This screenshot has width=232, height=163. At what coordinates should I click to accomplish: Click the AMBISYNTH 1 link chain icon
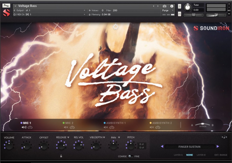click(112, 127)
